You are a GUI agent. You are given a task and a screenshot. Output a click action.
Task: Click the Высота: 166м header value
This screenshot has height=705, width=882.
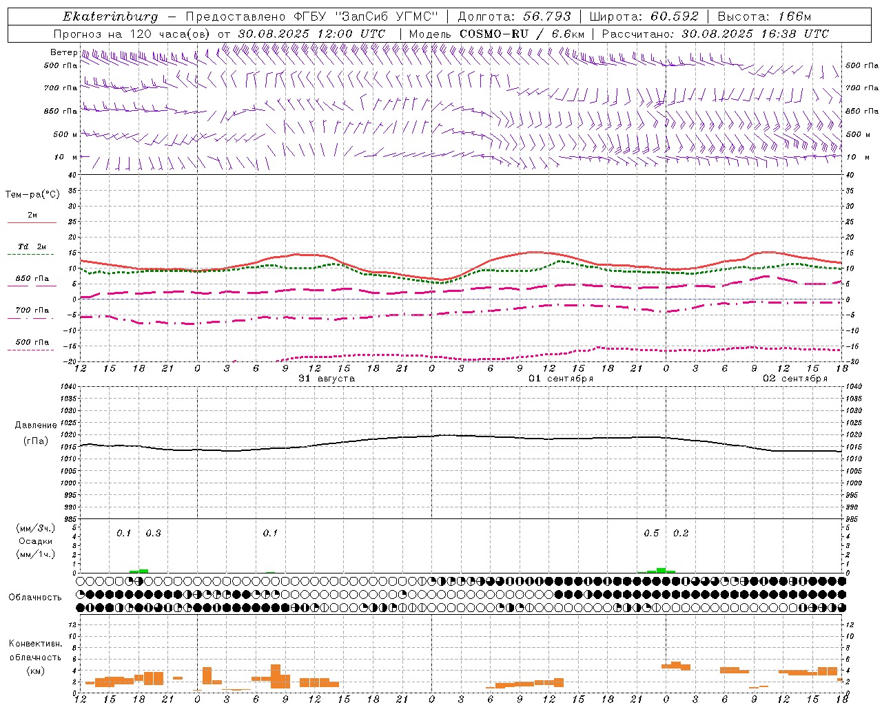pos(764,17)
